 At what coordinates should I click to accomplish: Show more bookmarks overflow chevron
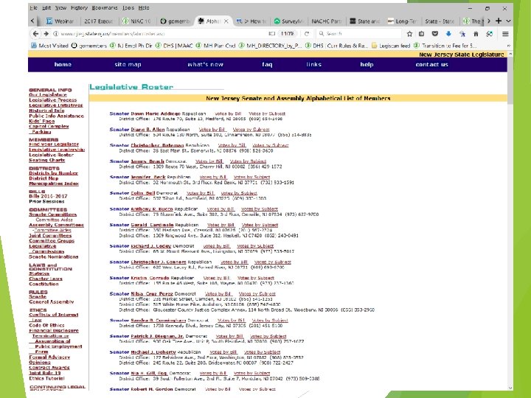coord(508,46)
